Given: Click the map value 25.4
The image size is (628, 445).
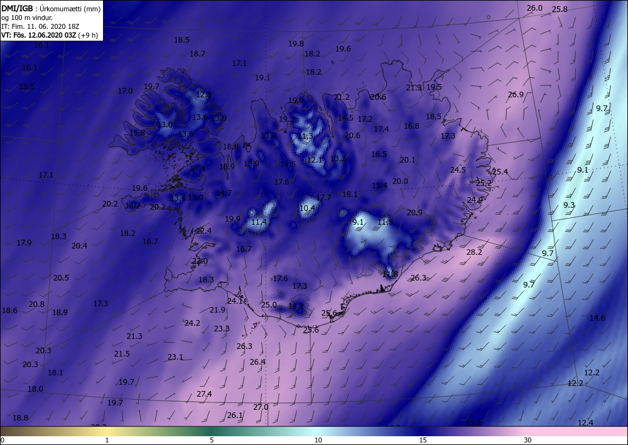Looking at the screenshot, I should [500, 172].
